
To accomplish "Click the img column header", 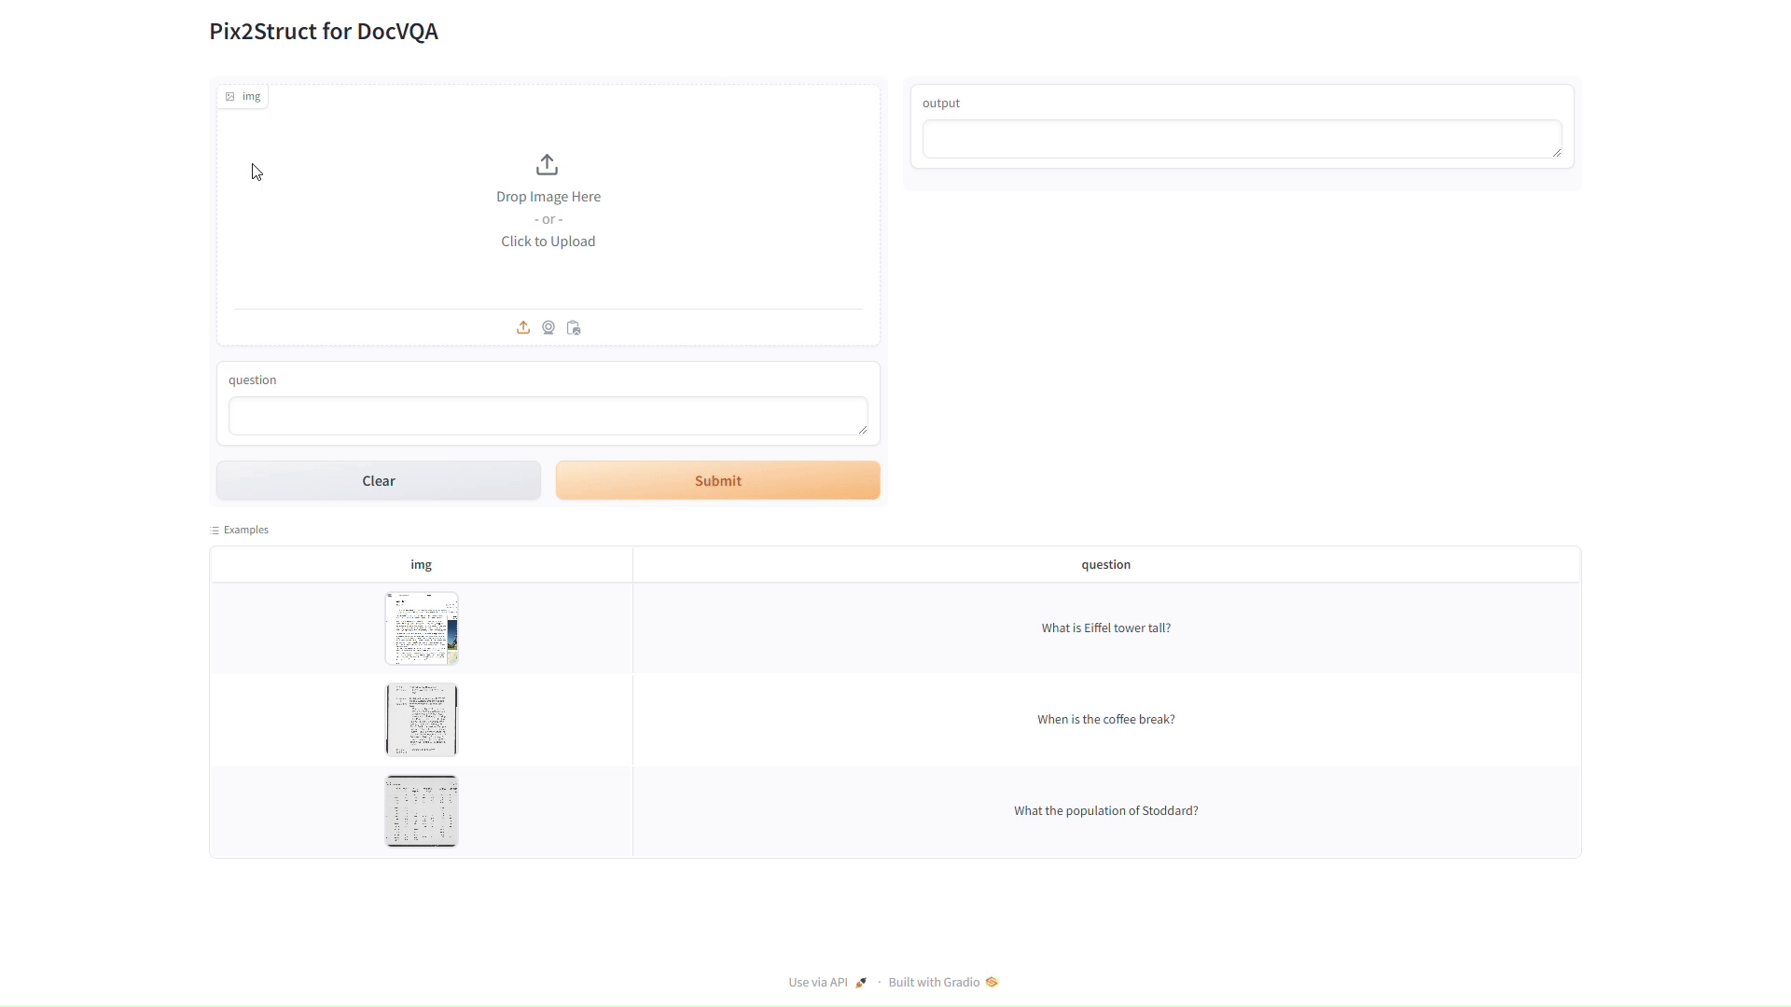I will (422, 564).
